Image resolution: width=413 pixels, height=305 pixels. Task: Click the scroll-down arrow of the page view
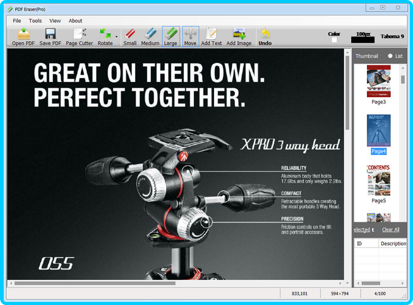(347, 283)
